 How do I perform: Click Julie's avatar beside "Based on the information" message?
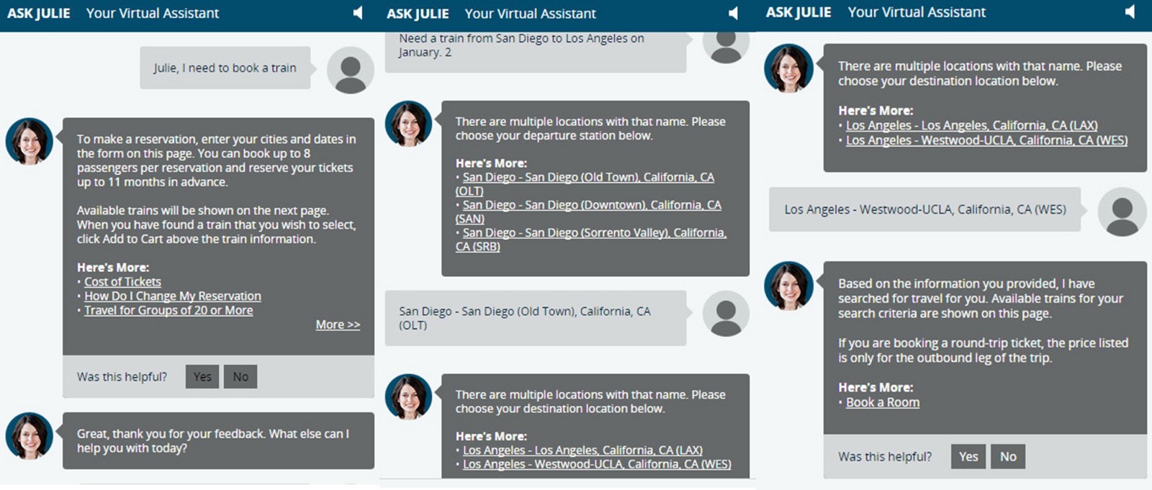788,286
